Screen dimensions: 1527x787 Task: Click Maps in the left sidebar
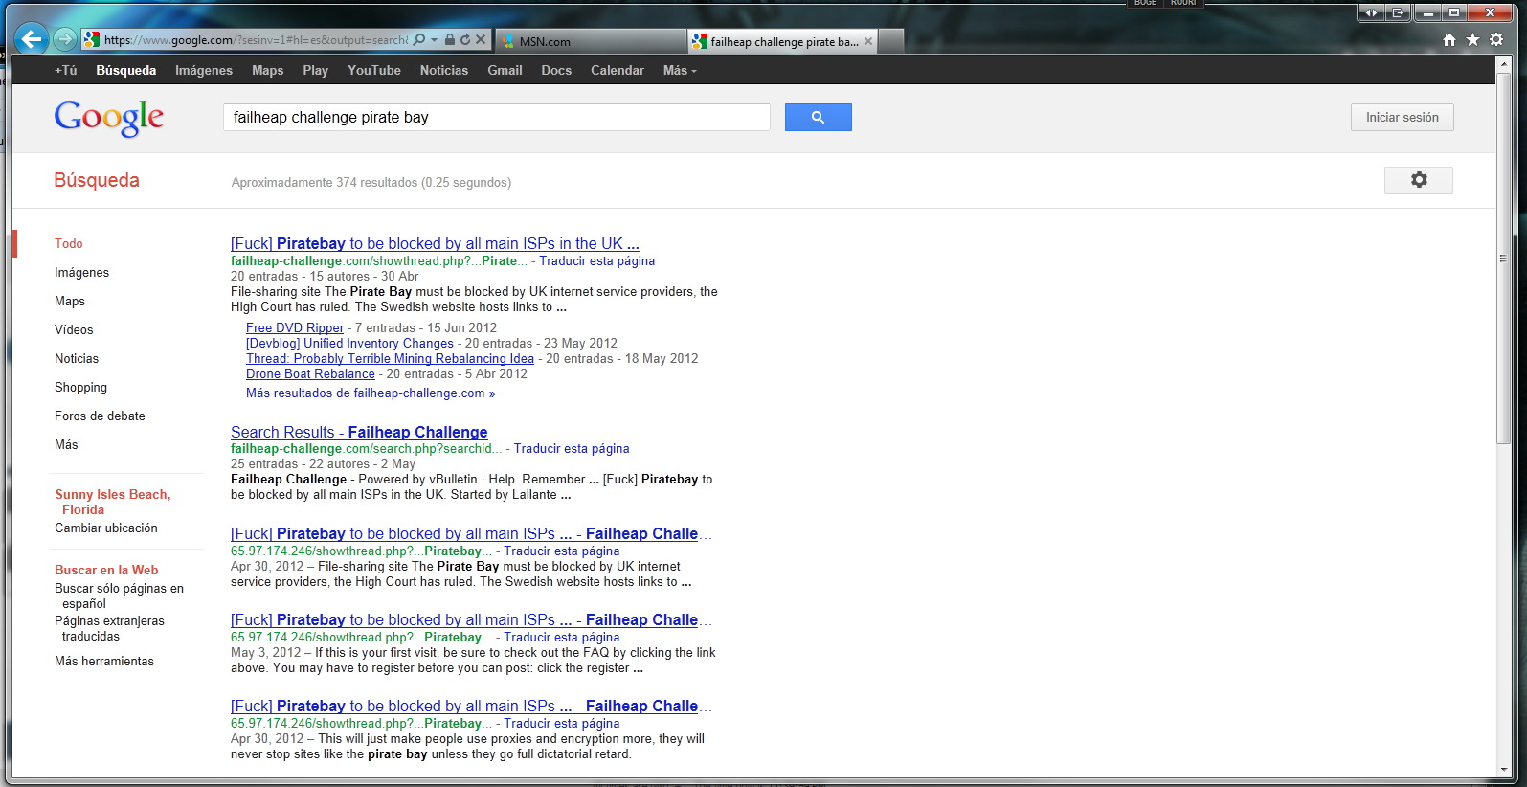tap(70, 301)
